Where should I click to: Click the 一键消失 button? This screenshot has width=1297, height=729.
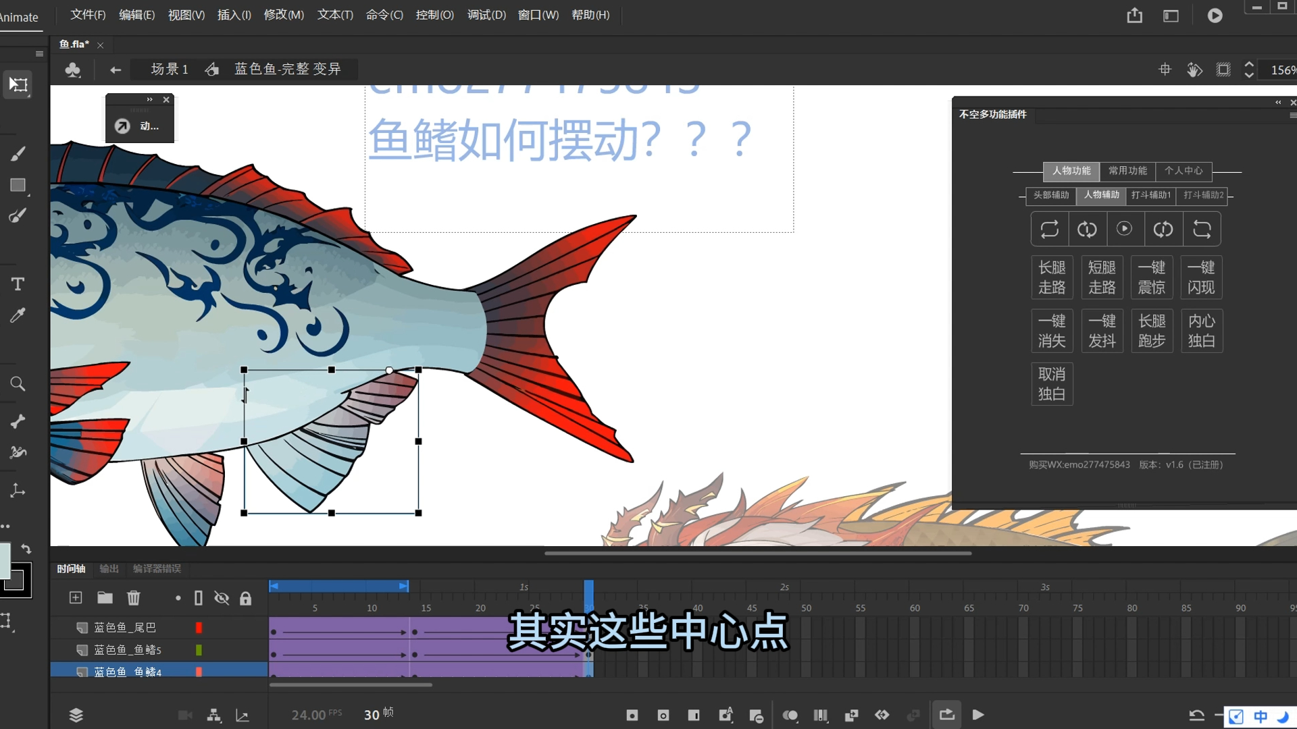pos(1052,331)
